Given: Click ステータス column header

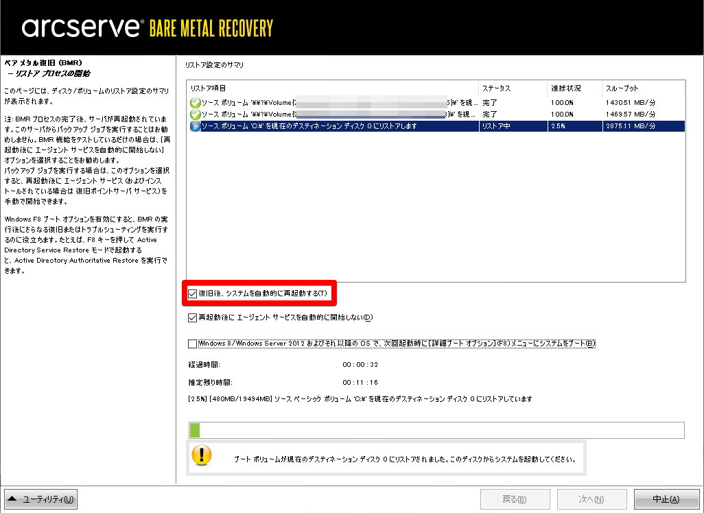Looking at the screenshot, I should 513,88.
